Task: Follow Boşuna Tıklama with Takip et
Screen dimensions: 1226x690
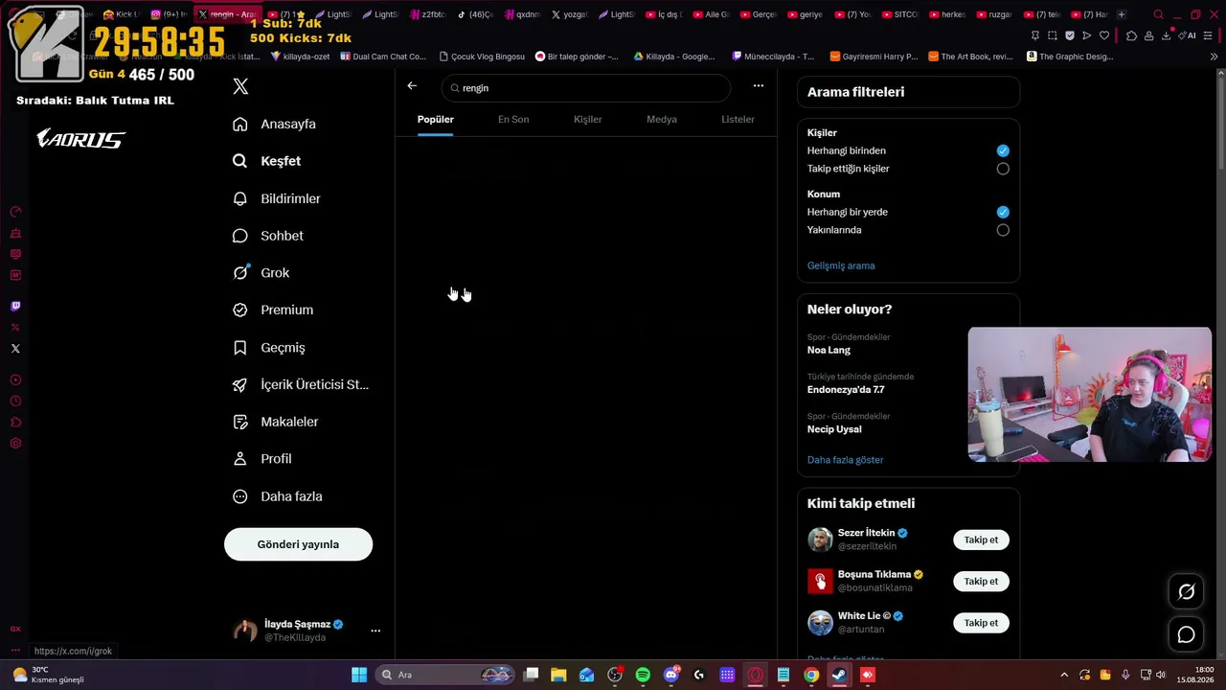Action: click(x=981, y=581)
